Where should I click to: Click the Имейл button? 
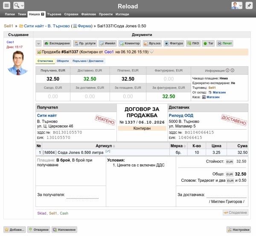[x=108, y=44]
